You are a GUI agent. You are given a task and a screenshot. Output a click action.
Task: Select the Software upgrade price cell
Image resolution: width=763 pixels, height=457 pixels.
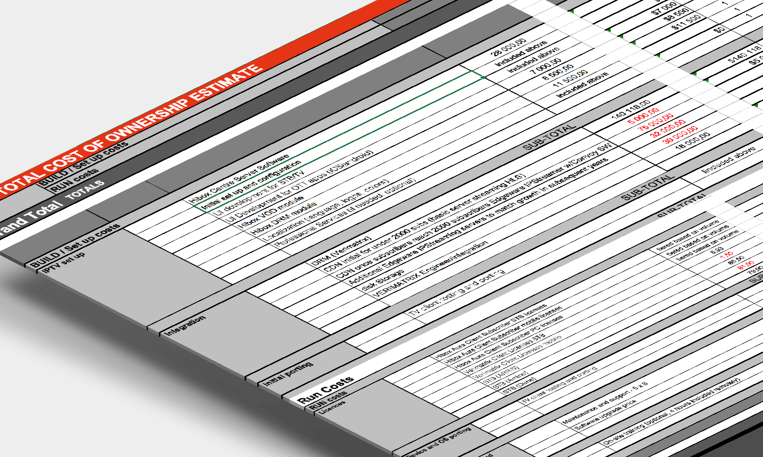click(605, 415)
